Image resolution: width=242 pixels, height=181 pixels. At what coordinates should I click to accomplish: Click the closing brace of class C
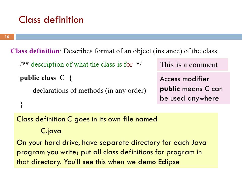(x=21, y=105)
